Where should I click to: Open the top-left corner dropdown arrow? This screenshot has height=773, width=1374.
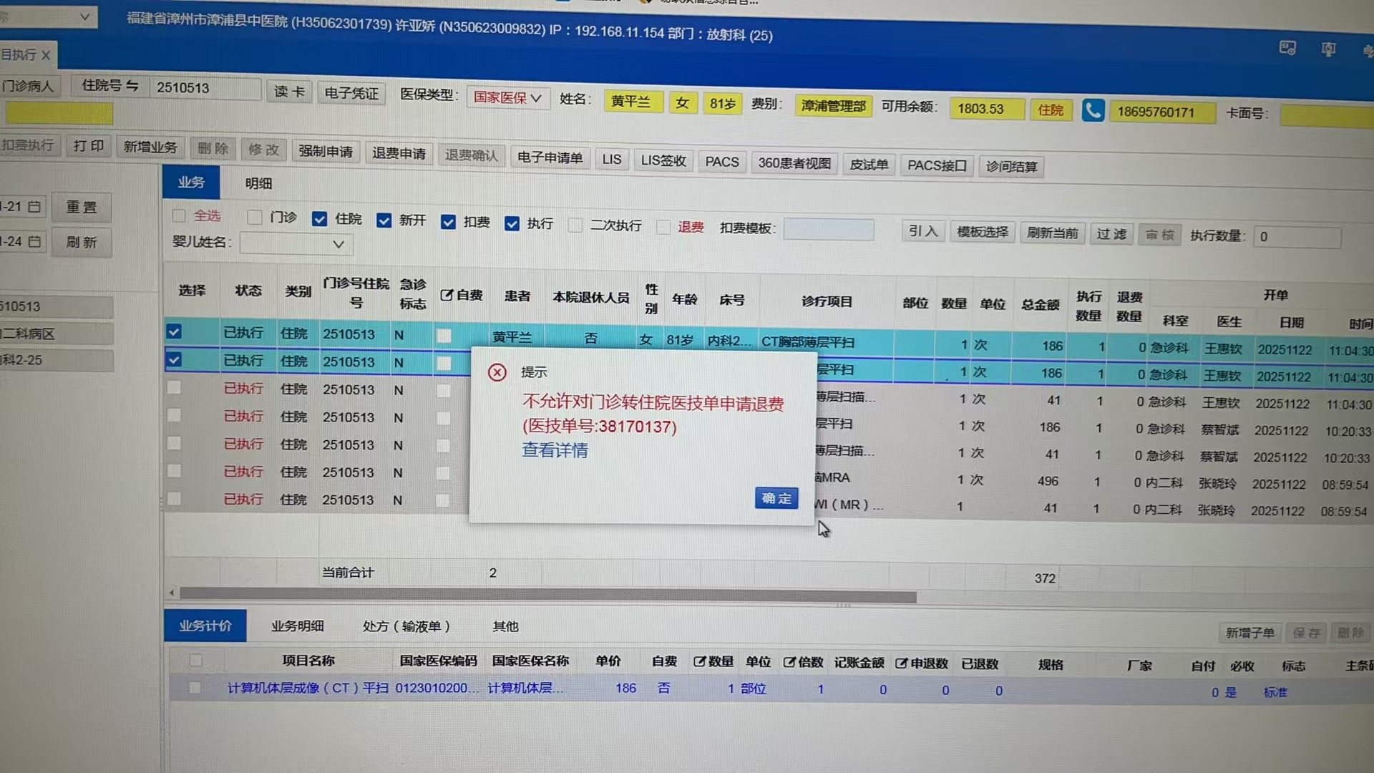point(84,16)
